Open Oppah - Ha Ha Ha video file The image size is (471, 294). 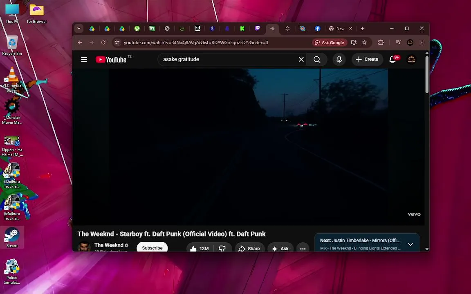12,147
